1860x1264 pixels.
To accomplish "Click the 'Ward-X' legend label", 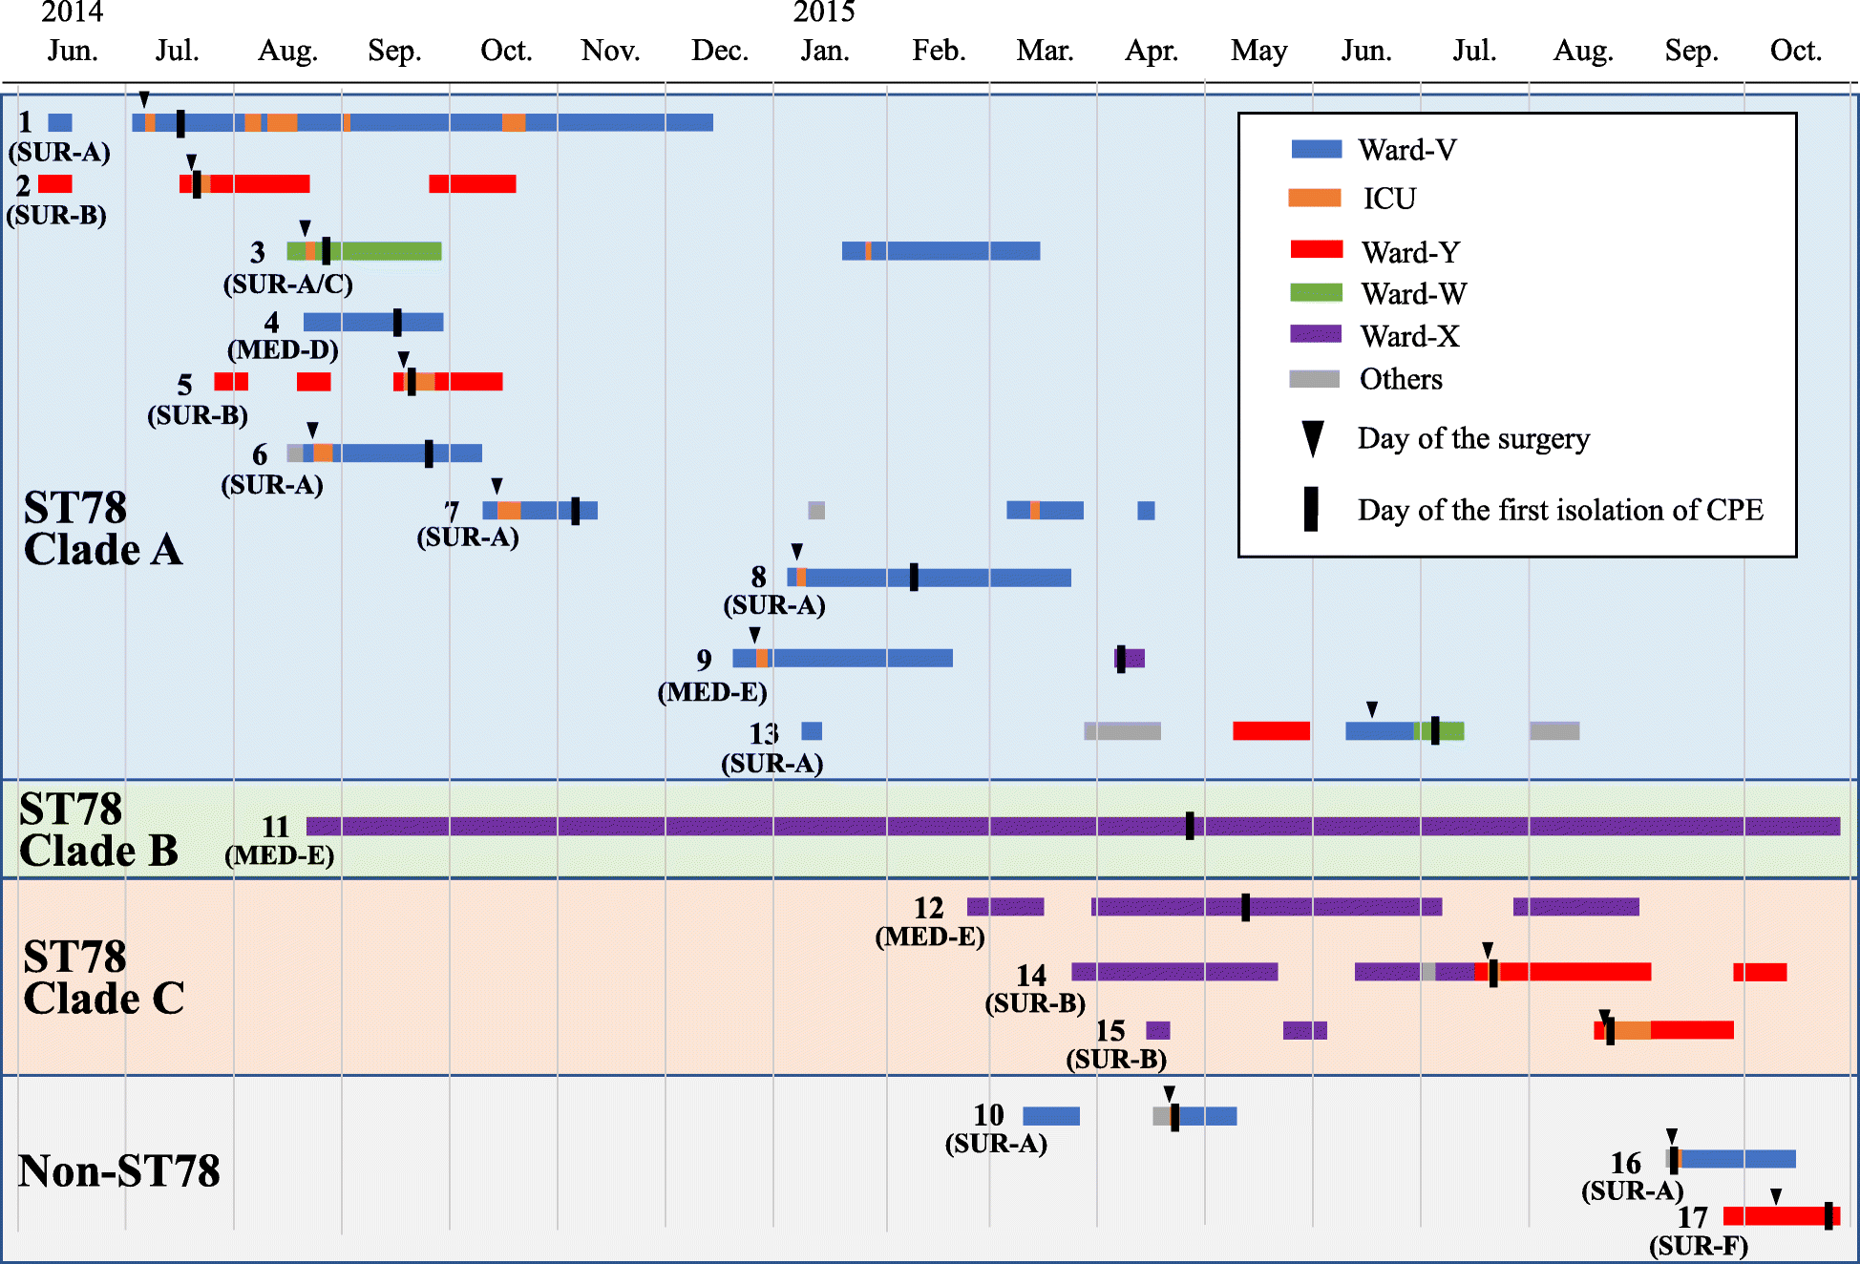I will click(x=1410, y=336).
